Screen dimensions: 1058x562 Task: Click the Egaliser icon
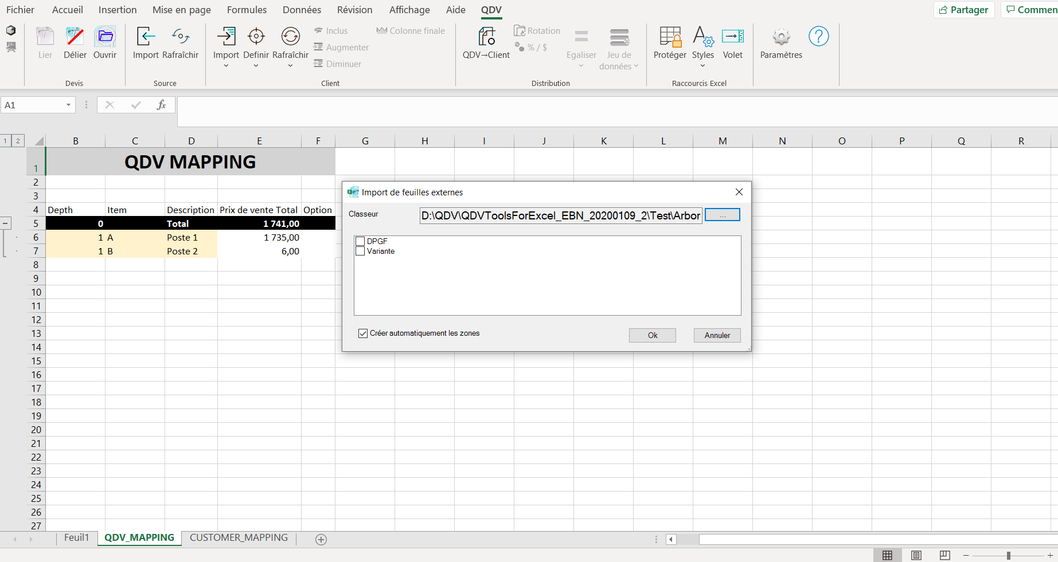click(x=581, y=37)
